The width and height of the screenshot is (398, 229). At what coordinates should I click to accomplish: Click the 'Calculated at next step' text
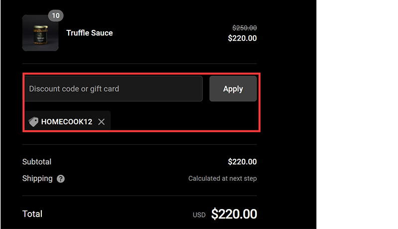[222, 179]
